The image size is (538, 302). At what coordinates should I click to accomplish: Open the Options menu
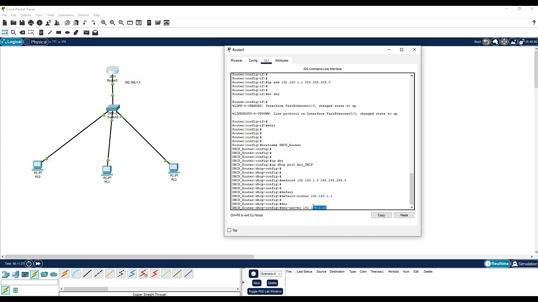tap(26, 15)
